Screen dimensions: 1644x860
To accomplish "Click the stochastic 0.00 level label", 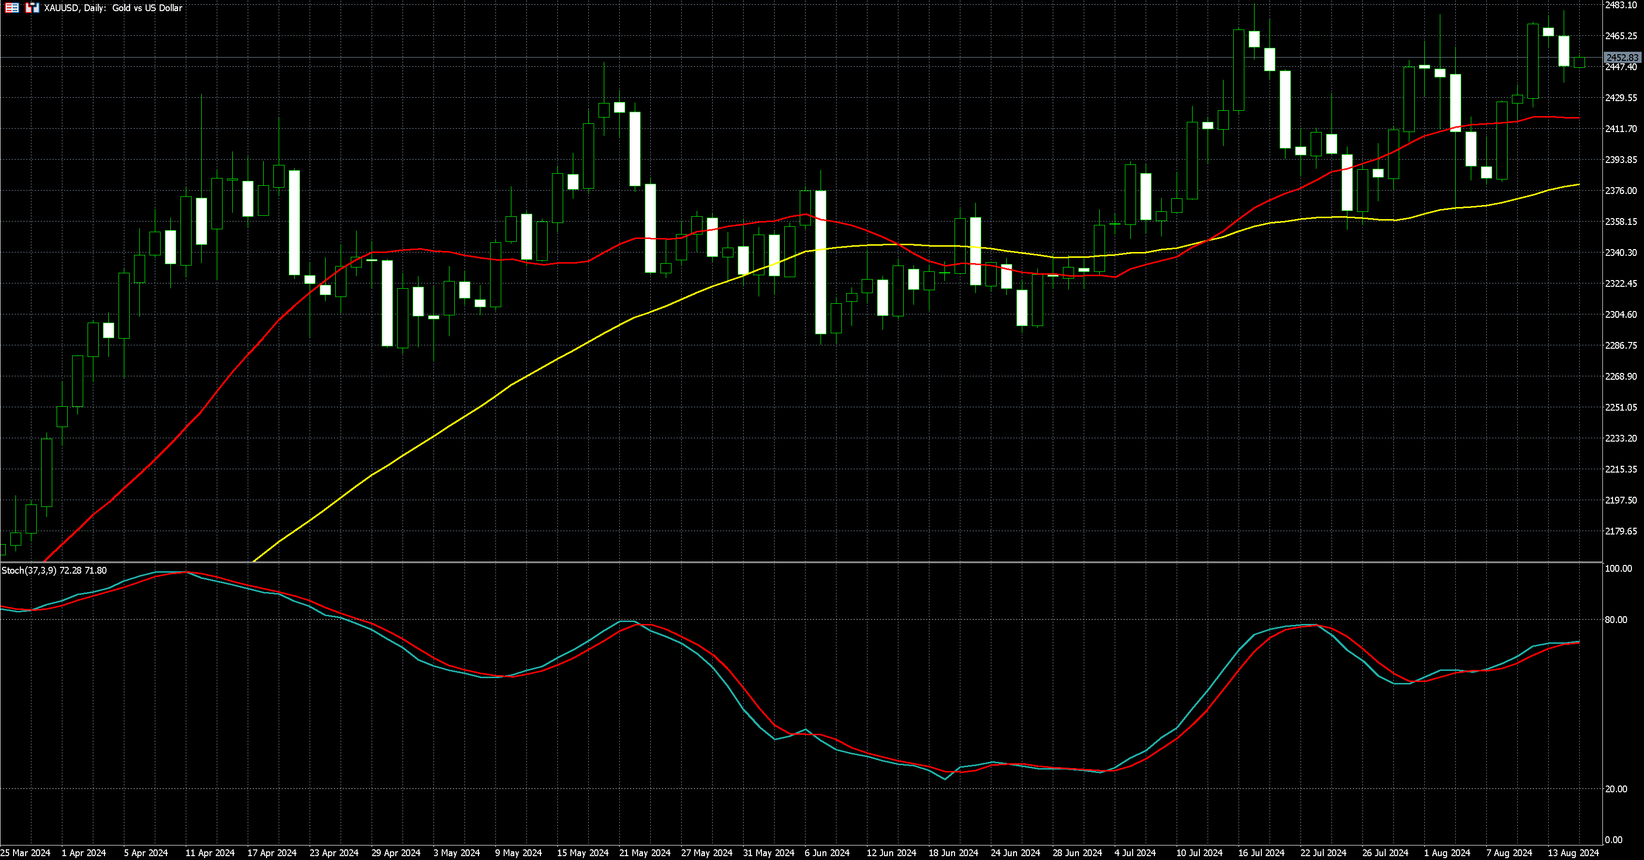I will pos(1614,840).
